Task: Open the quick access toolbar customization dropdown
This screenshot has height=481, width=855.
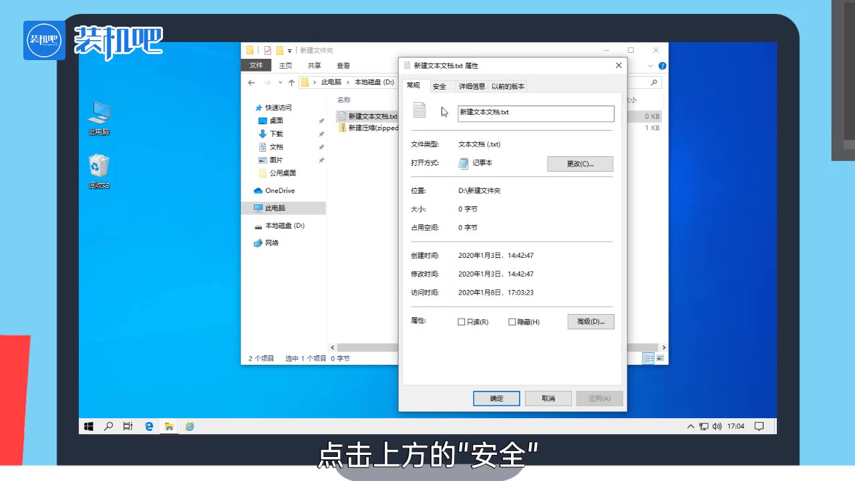Action: click(x=290, y=50)
